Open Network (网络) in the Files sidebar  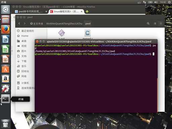(x=22, y=76)
